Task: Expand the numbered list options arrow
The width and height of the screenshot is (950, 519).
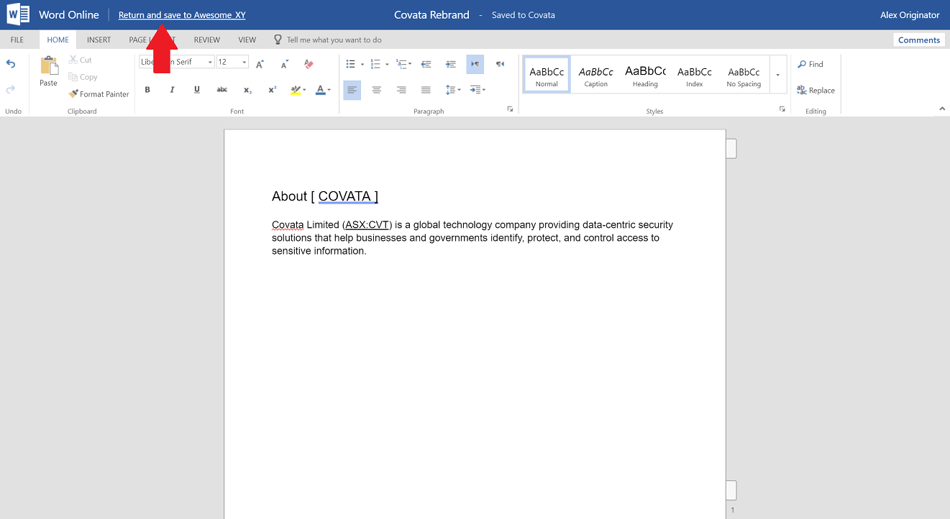Action: (387, 64)
